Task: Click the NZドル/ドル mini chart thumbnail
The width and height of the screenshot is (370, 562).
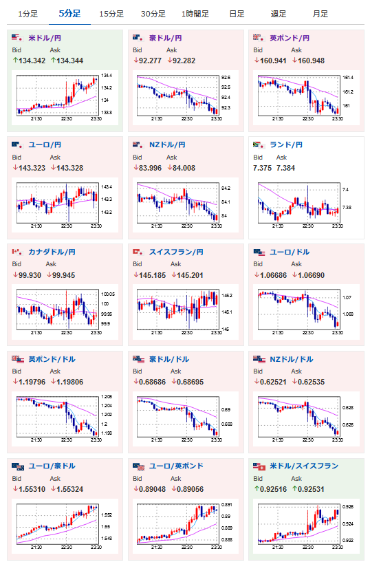Action: pos(306,419)
